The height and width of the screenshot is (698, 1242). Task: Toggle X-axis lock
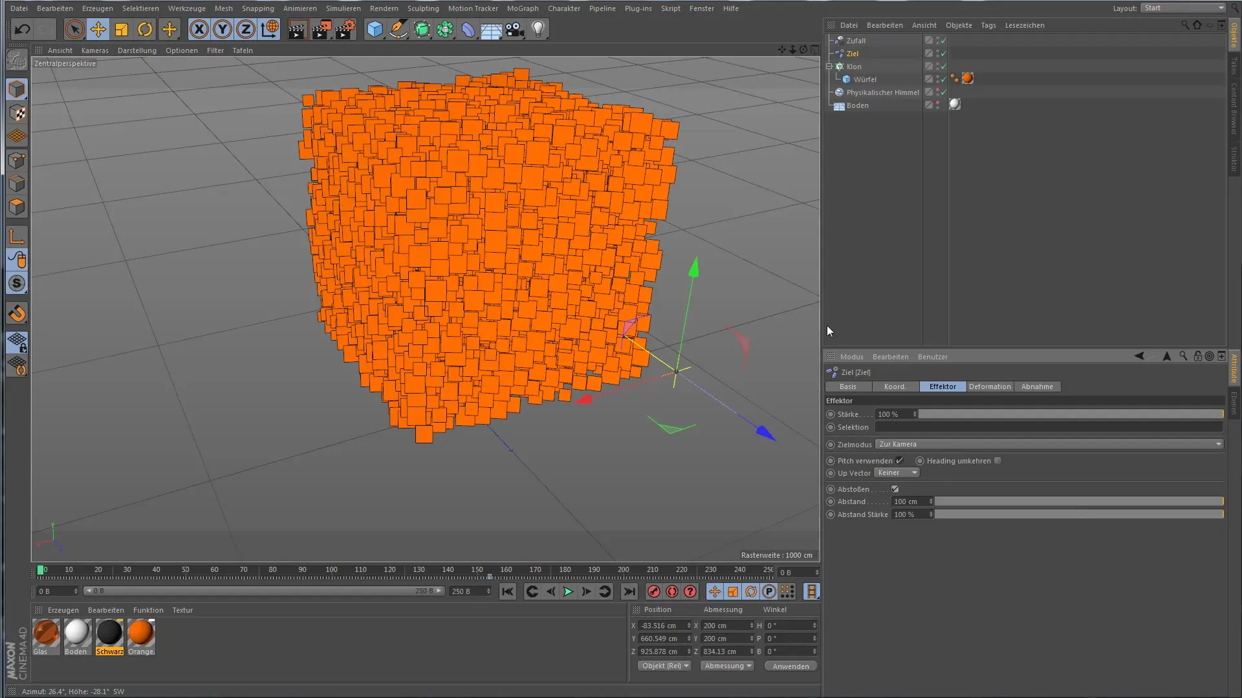[199, 29]
